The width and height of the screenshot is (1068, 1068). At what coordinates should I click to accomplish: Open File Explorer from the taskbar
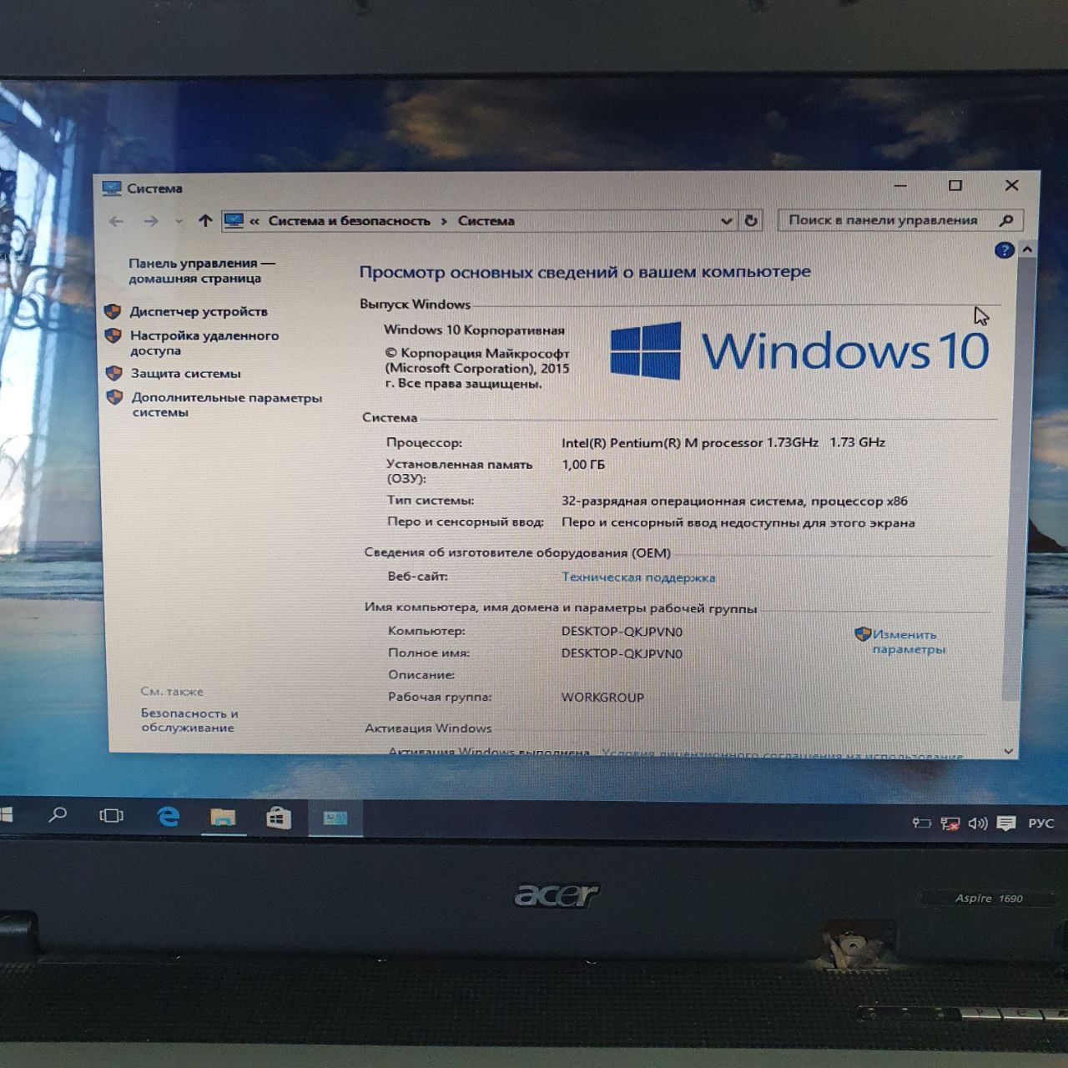[x=223, y=817]
